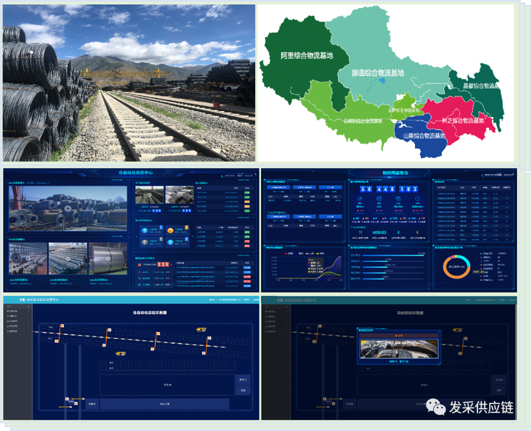Play the main steel coil yard camera video
This screenshot has width=531, height=431.
click(68, 208)
